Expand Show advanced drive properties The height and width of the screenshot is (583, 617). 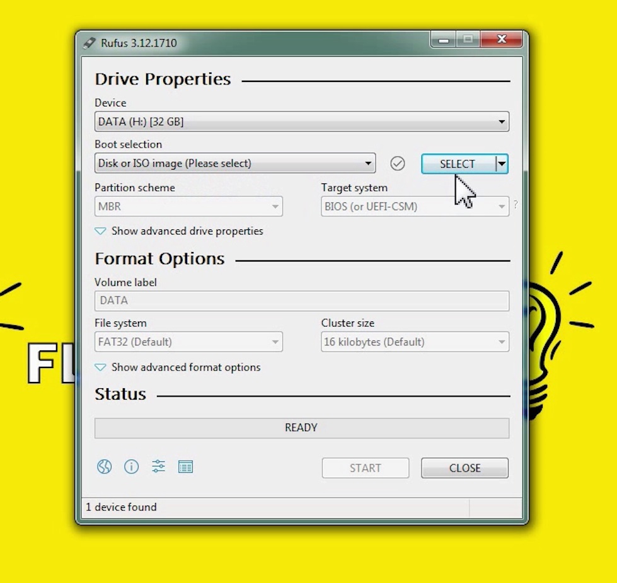click(179, 231)
